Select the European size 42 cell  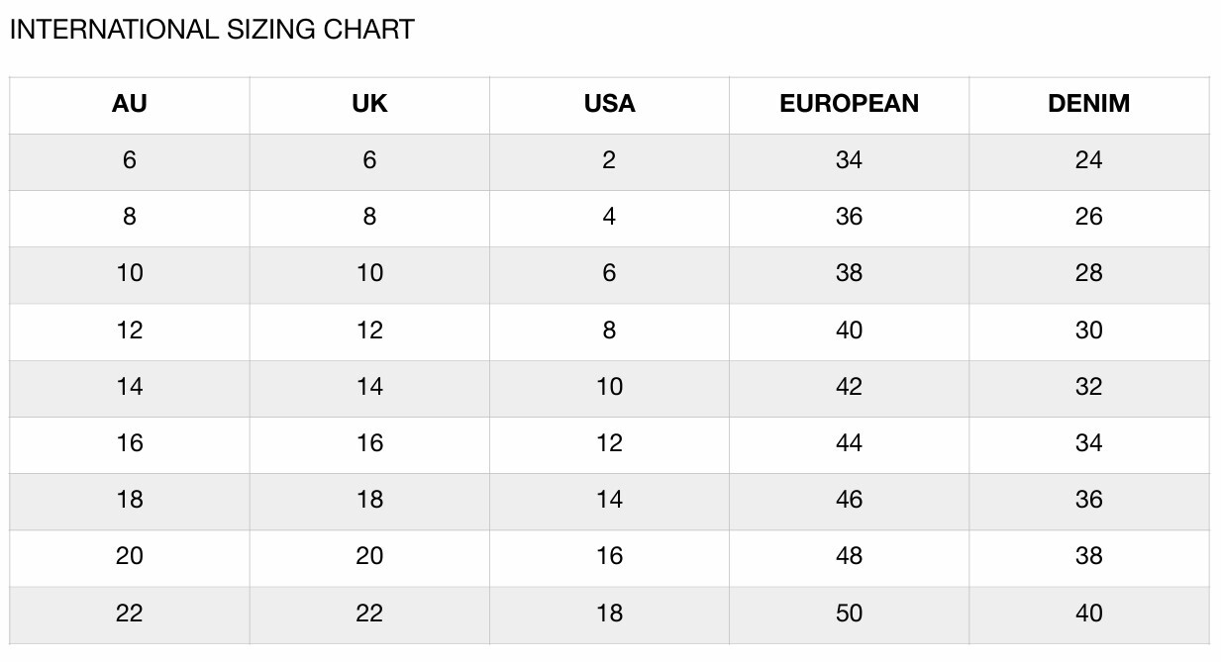click(x=849, y=387)
